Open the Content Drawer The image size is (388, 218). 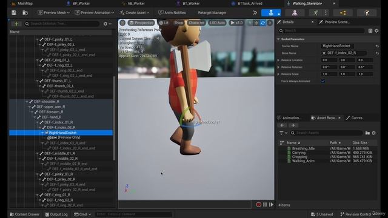click(24, 214)
